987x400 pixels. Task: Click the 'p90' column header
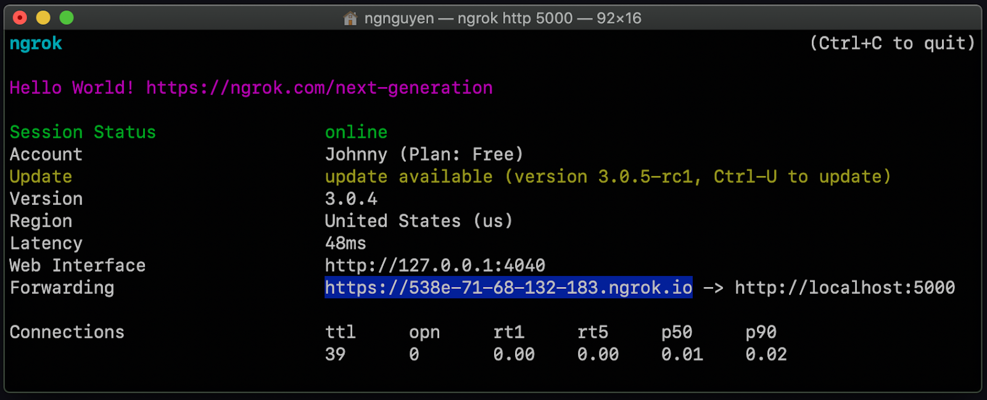(761, 333)
